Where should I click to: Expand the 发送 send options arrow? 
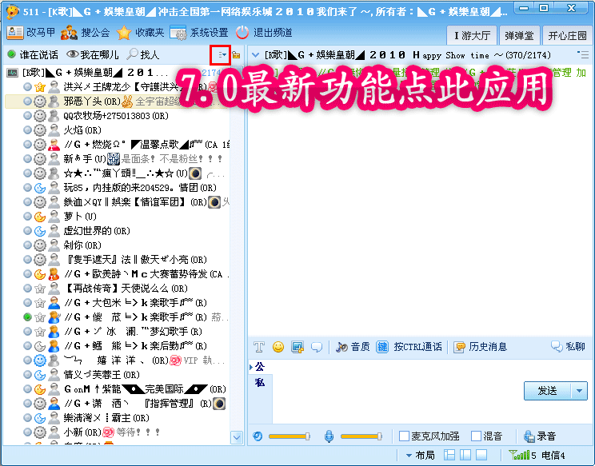(580, 391)
